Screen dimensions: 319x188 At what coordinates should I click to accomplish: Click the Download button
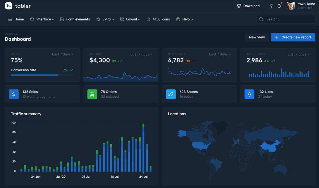(x=249, y=6)
